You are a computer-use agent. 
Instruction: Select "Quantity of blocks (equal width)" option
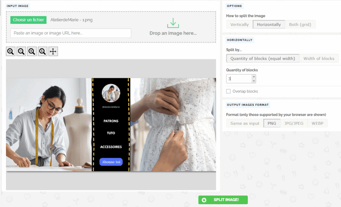(263, 58)
